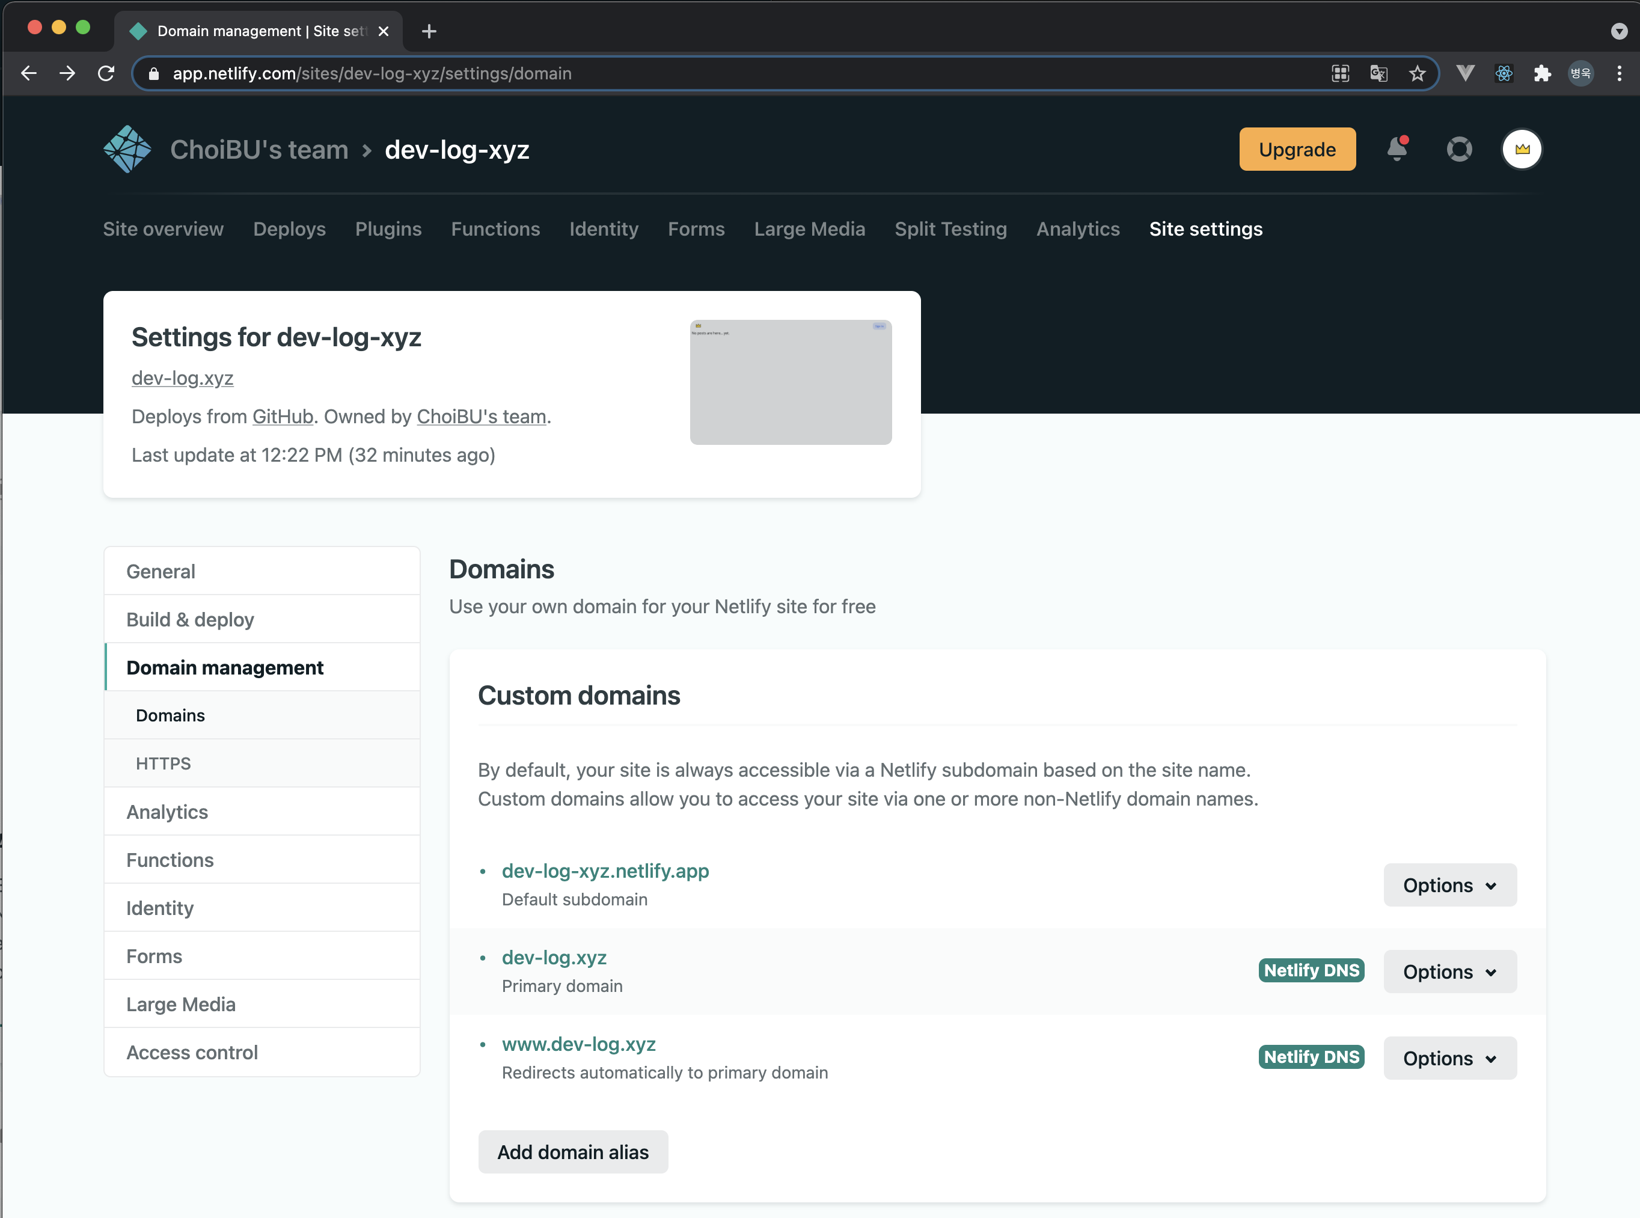Open the GitHub link in site settings
Screen dimensions: 1640x1218
283,417
